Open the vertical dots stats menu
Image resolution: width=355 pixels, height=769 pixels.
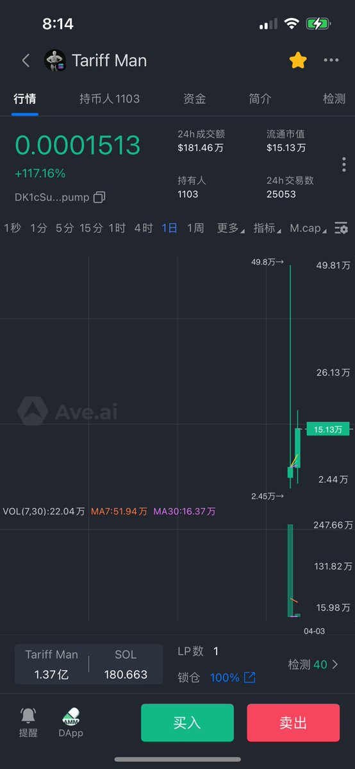click(x=343, y=165)
